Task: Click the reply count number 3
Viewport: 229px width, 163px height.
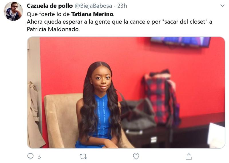Action: (39, 157)
